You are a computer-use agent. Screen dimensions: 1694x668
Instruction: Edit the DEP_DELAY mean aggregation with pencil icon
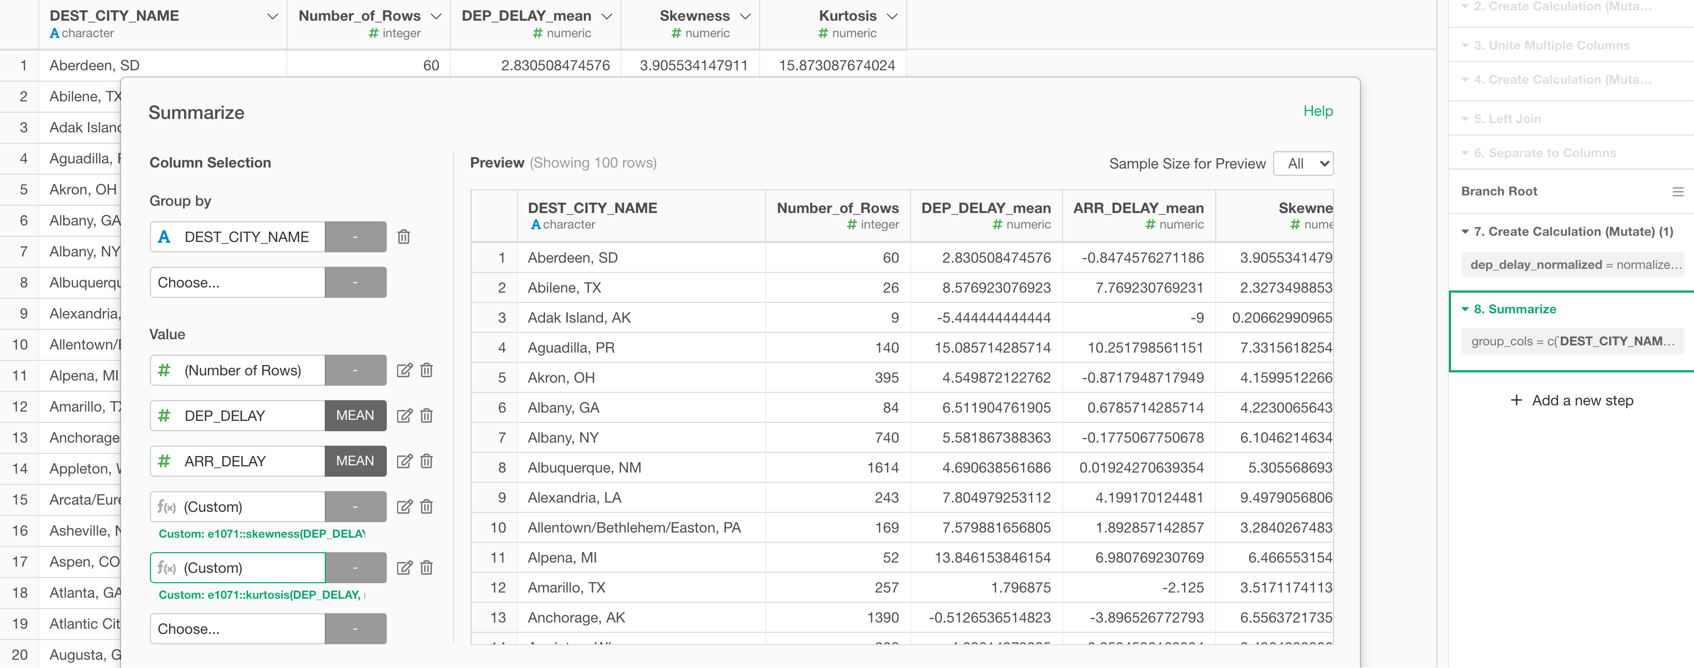[404, 415]
